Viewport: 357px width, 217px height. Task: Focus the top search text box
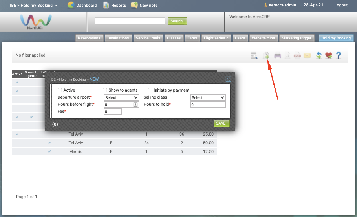click(x=130, y=21)
